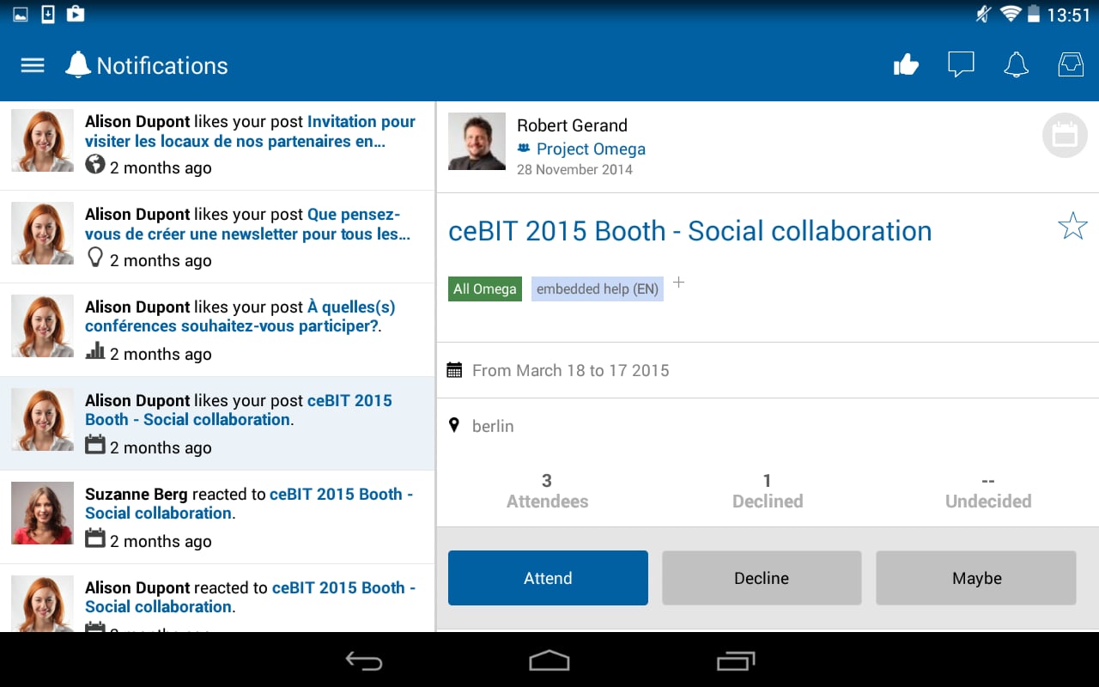
Task: Tap the date text From March 18 to 17 2015
Action: pyautogui.click(x=570, y=370)
